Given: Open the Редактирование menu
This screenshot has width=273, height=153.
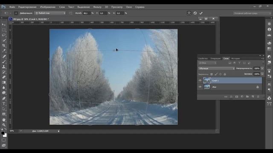Looking at the screenshot, I should point(27,7).
